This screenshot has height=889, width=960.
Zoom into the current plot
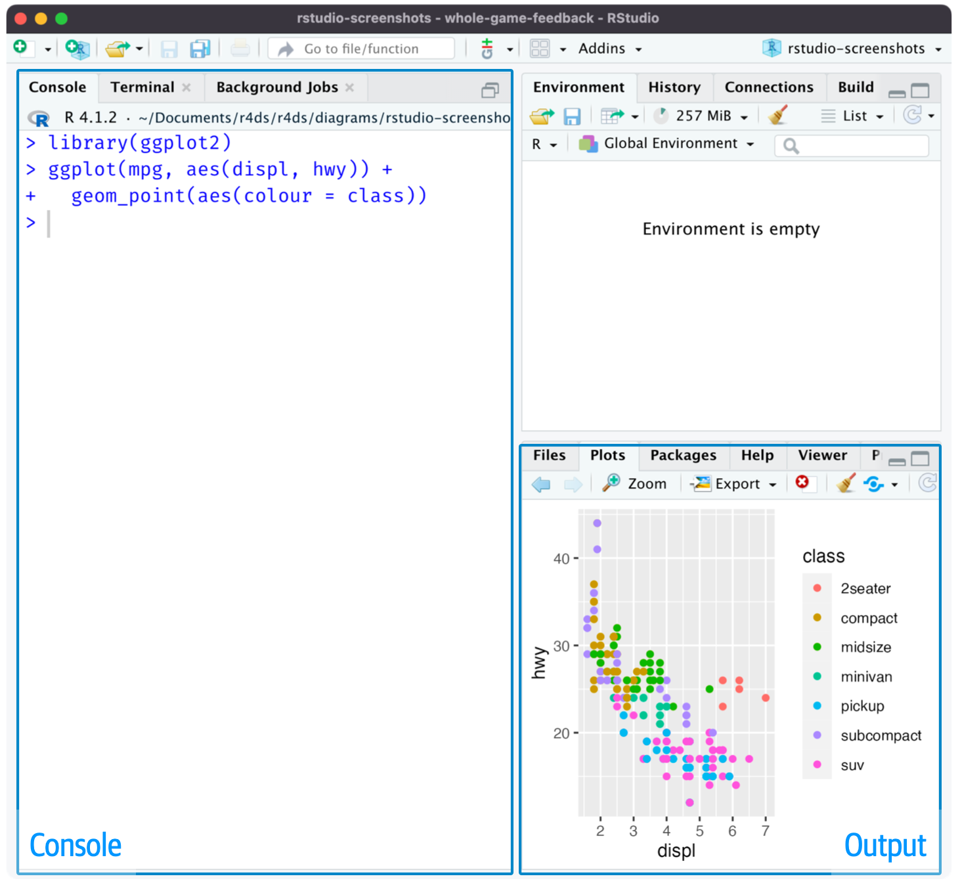tap(635, 483)
